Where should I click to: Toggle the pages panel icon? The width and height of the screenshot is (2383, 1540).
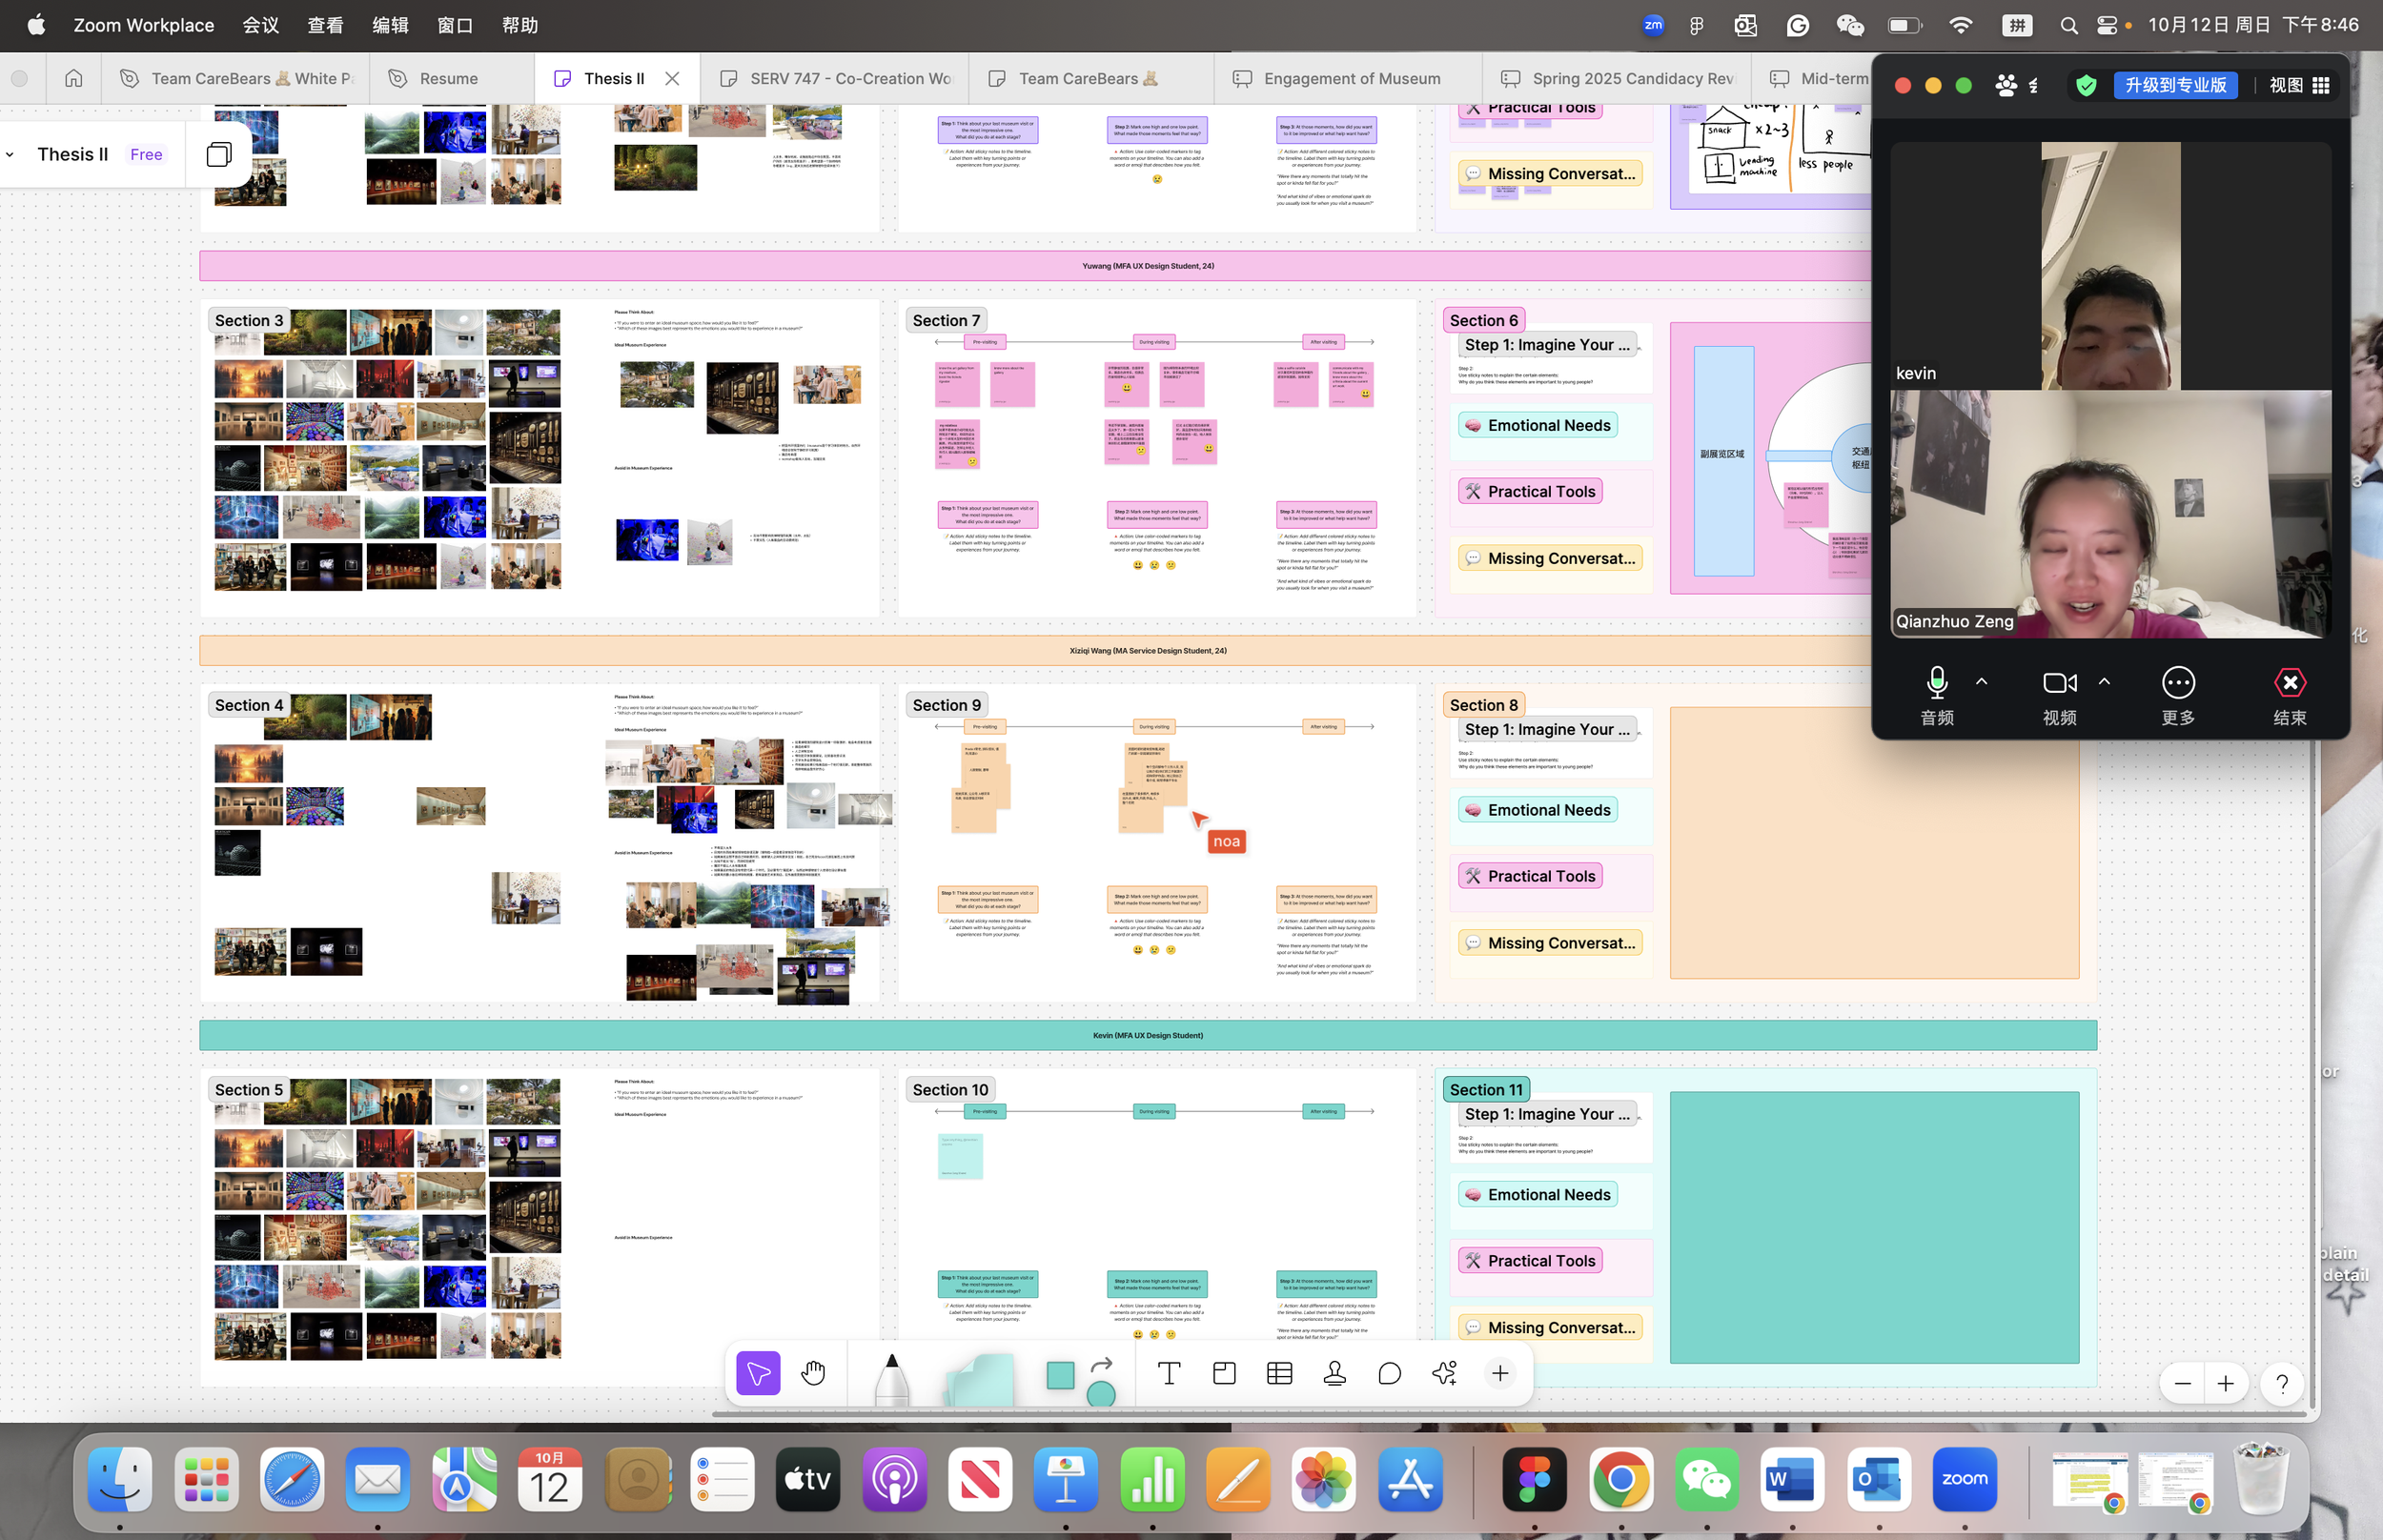pos(219,154)
